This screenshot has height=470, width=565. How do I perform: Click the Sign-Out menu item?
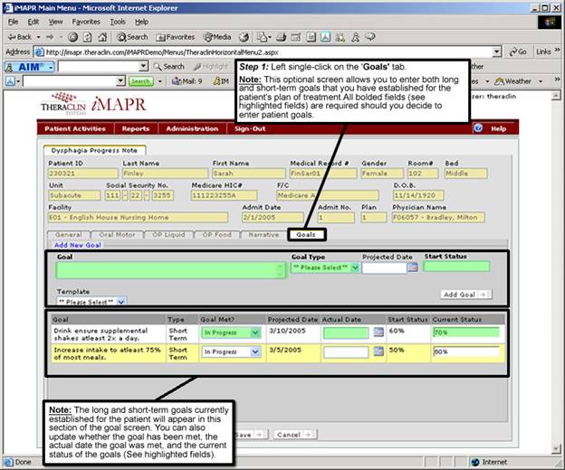250,128
